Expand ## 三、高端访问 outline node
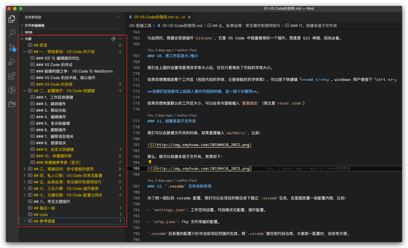This screenshot has height=248, width=408. pos(25,169)
